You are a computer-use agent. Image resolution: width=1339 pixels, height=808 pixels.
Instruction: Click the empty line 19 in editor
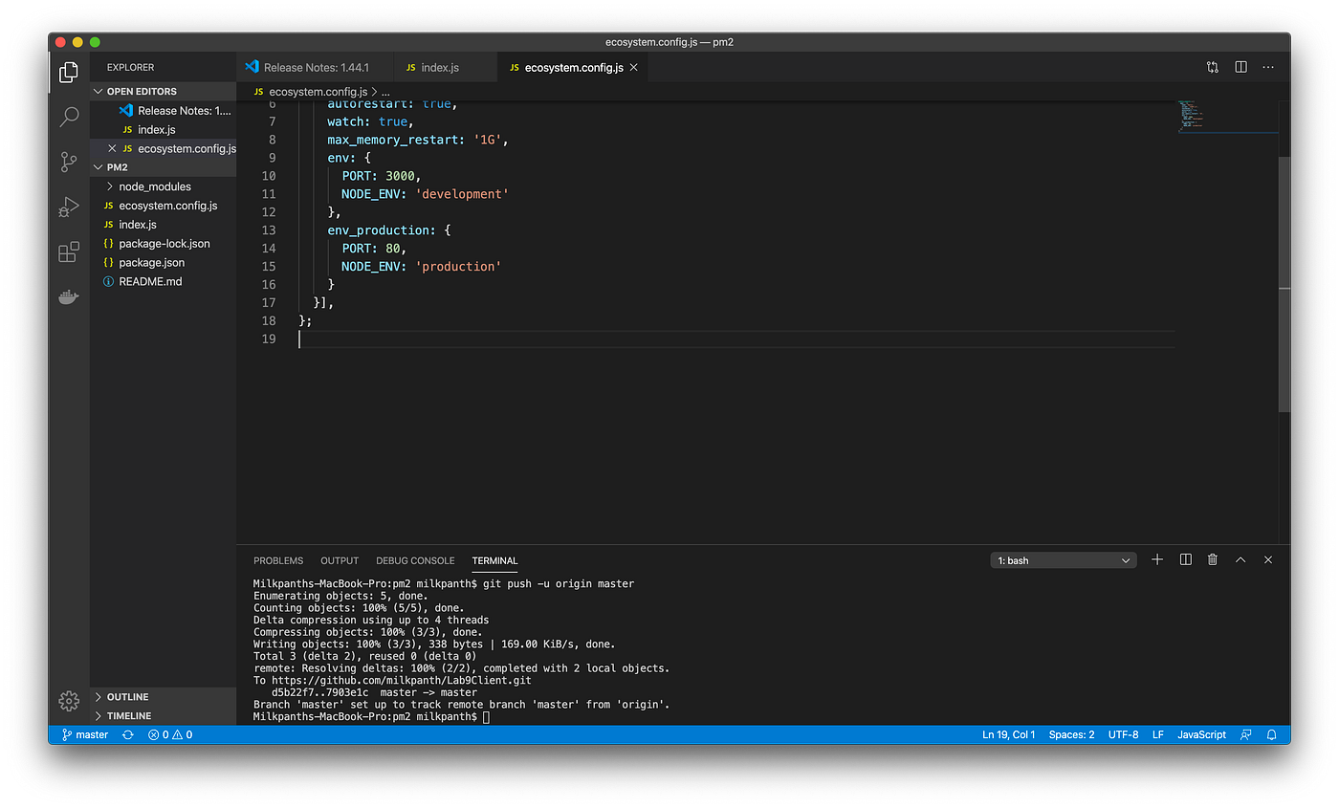[735, 338]
